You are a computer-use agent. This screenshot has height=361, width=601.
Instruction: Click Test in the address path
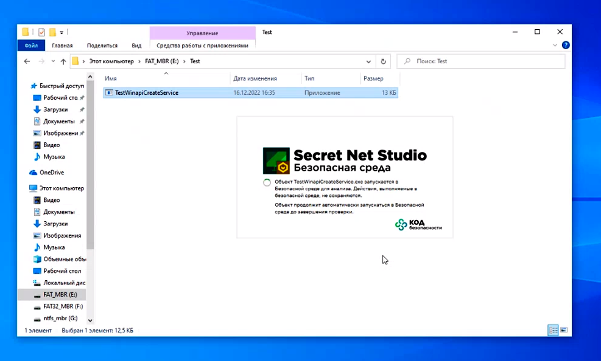(195, 61)
